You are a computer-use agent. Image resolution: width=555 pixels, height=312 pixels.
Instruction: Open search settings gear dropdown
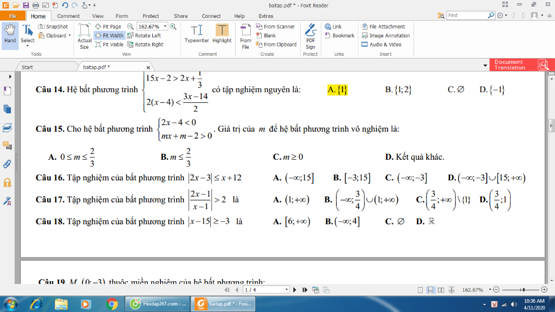point(502,16)
